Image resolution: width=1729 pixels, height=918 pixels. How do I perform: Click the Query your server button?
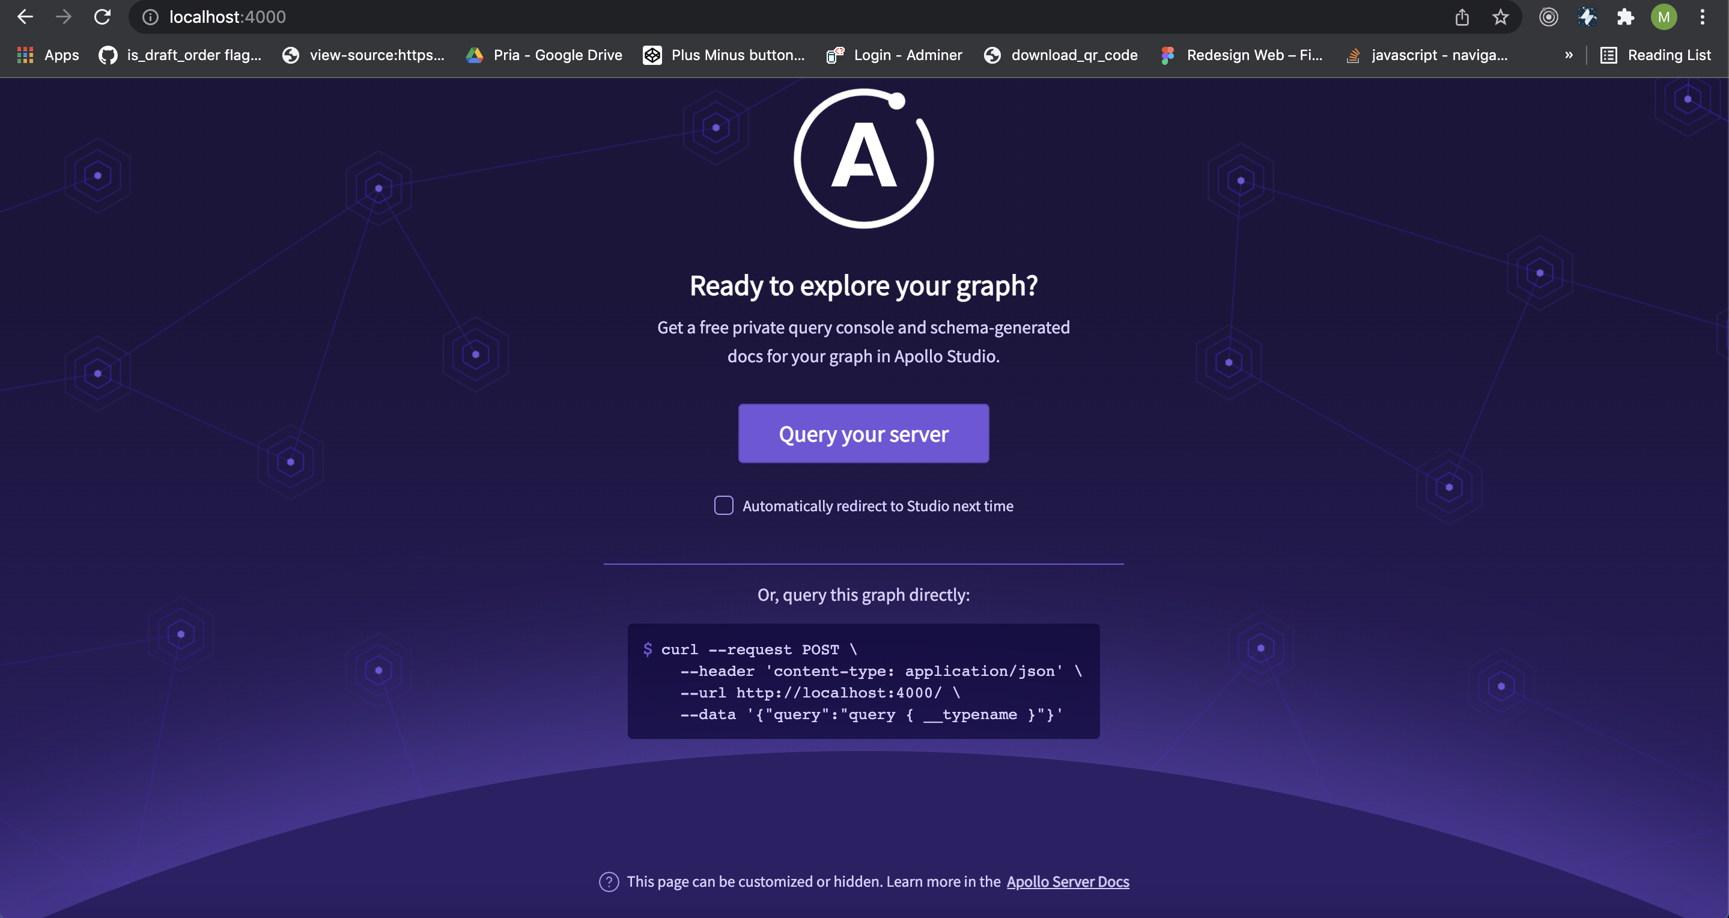[x=863, y=434]
